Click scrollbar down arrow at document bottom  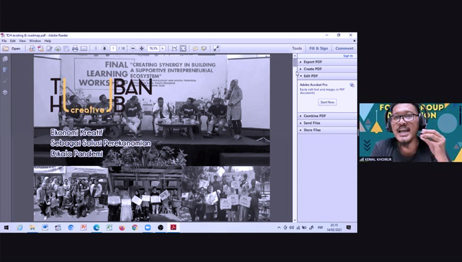294,220
